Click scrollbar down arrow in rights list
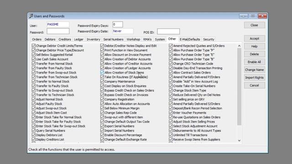The height and width of the screenshot is (164, 292). coord(239,141)
